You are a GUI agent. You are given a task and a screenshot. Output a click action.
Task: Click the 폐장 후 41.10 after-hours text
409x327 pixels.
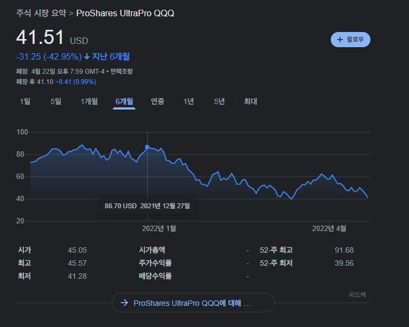tap(35, 82)
